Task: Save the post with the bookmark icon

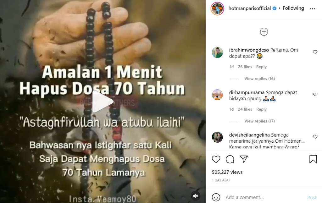Action: click(313, 159)
